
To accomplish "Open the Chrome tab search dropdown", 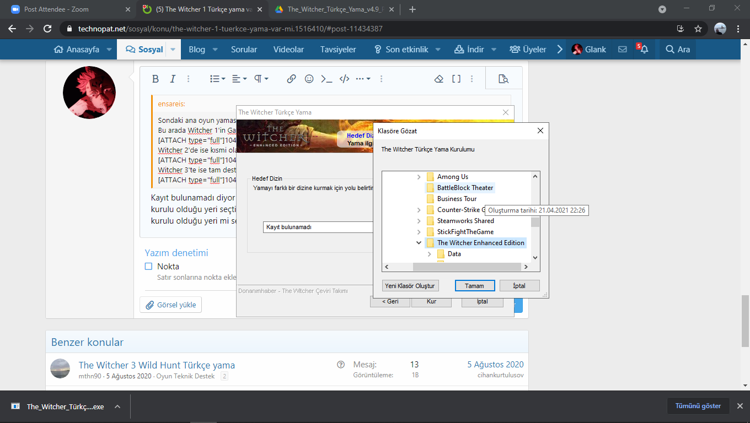I will [x=662, y=9].
